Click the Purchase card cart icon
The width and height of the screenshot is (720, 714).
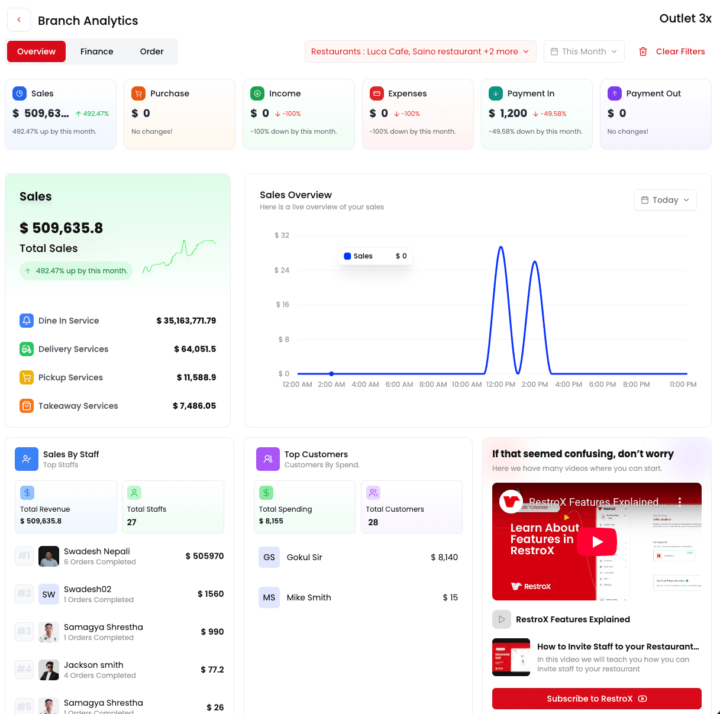coord(138,93)
